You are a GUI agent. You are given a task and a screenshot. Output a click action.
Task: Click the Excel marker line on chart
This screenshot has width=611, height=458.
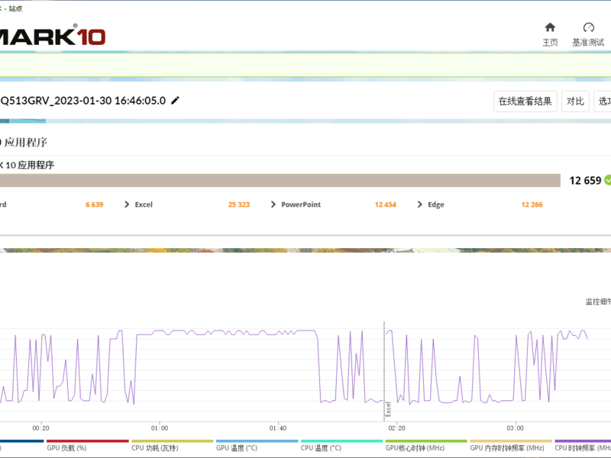pos(384,371)
